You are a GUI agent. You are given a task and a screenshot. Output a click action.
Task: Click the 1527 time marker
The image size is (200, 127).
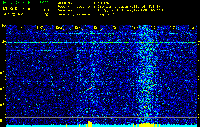pos(135,28)
